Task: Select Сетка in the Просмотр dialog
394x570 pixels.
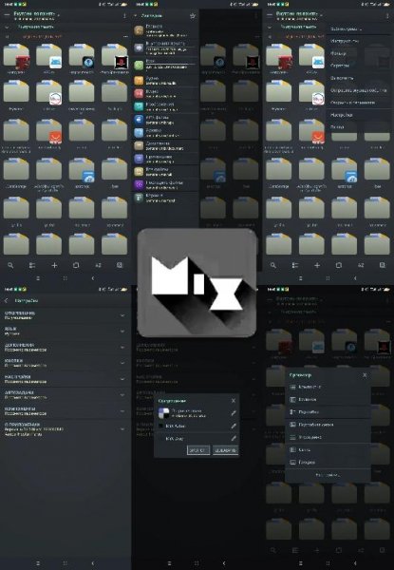Action: pos(328,450)
